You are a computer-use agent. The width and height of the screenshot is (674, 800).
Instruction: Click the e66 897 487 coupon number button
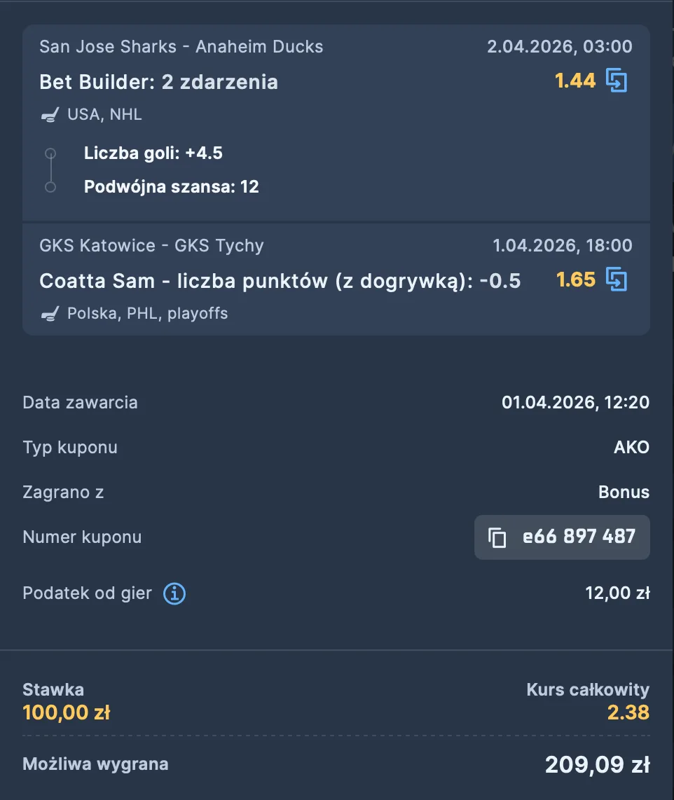(x=562, y=537)
